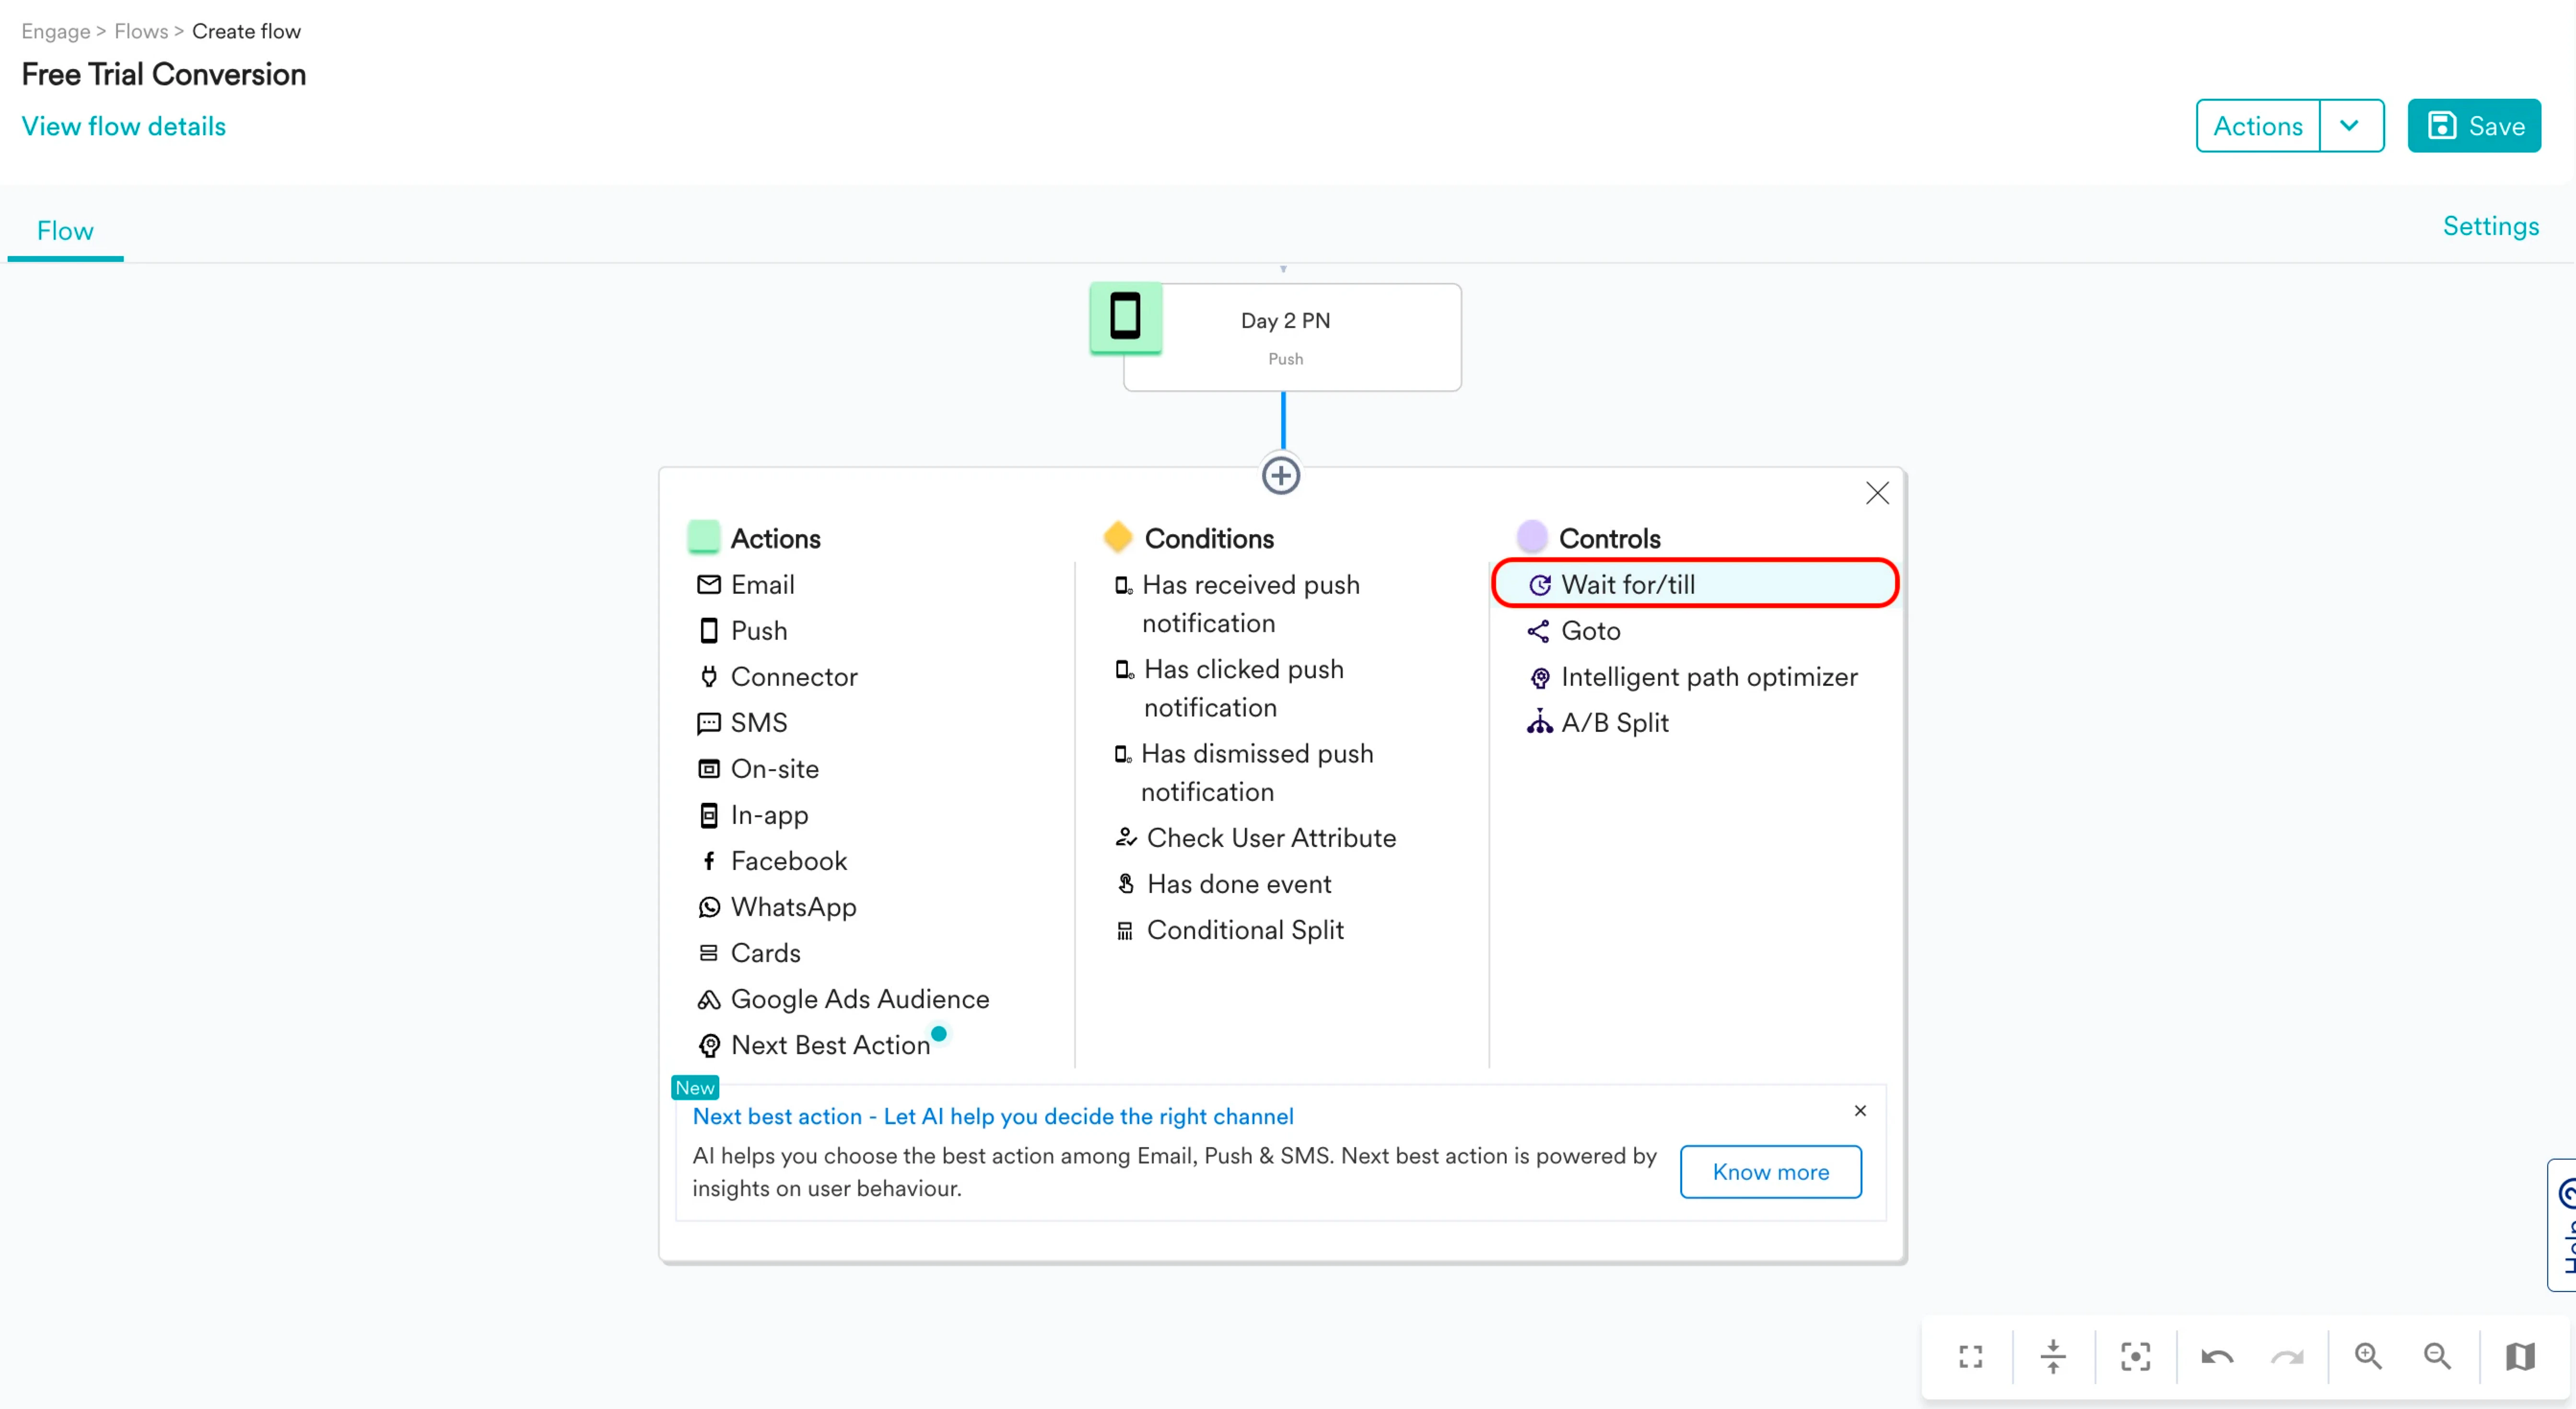Switch to the Flow tab
Viewport: 2576px width, 1409px height.
65,231
